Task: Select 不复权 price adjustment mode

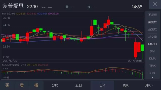Action: pyautogui.click(x=152, y=15)
